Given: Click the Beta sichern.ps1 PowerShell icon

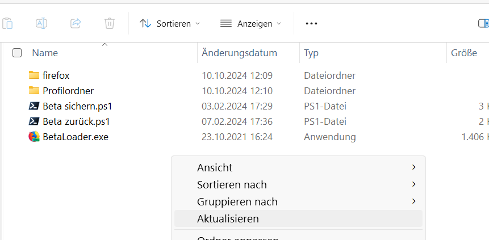Looking at the screenshot, I should [x=34, y=106].
